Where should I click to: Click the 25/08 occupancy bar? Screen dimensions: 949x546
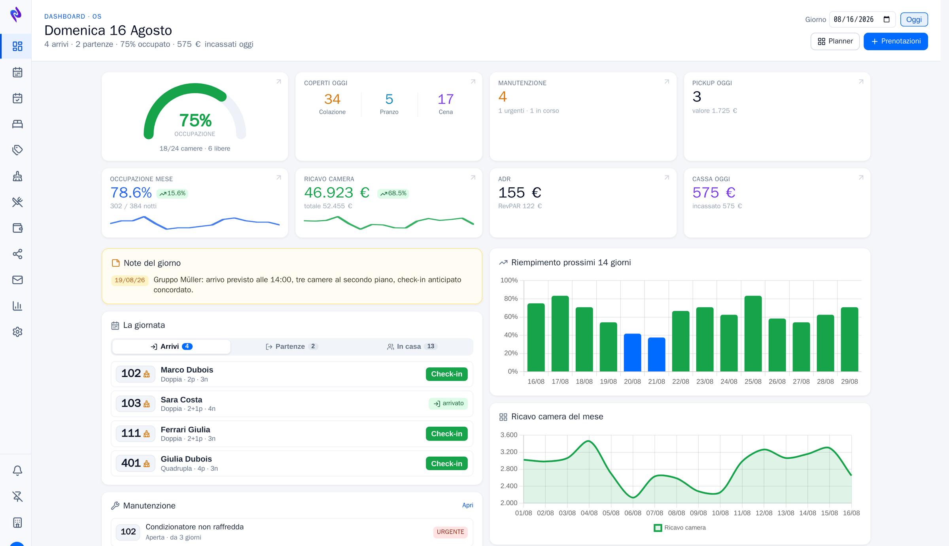(x=753, y=333)
